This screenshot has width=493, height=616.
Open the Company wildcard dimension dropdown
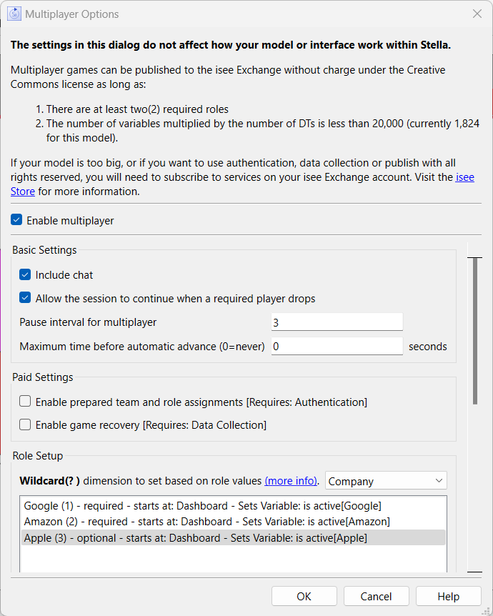(x=386, y=481)
